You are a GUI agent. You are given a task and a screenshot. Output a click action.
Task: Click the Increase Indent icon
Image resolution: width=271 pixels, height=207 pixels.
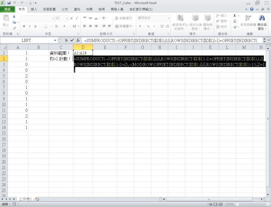[110, 26]
